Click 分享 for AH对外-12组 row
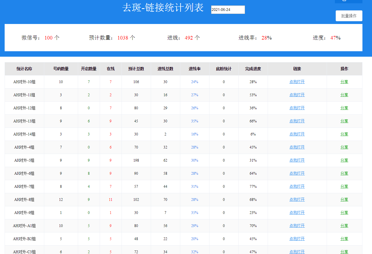 [344, 108]
